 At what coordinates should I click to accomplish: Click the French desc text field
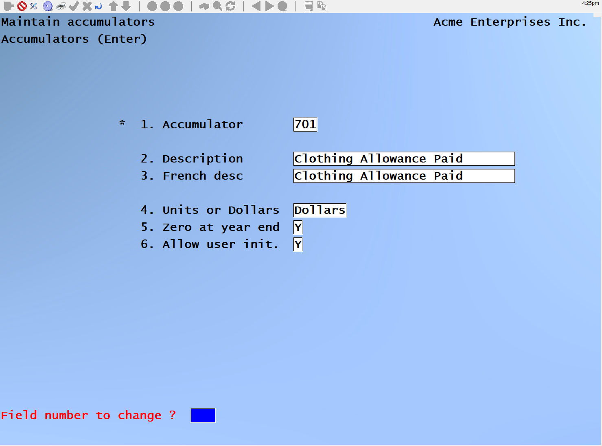click(x=403, y=176)
